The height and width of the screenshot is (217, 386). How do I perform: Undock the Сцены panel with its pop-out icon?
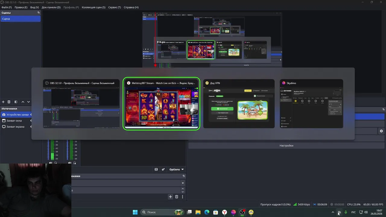(38, 13)
